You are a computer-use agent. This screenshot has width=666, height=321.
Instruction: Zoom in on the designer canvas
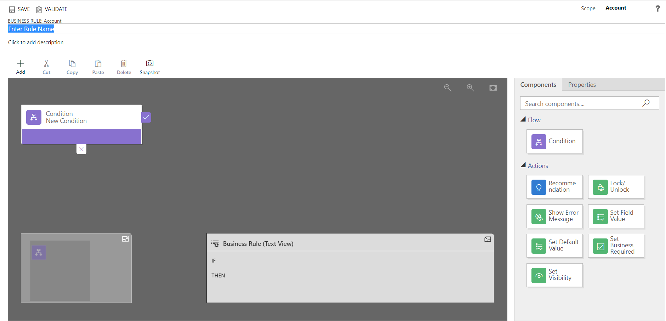click(x=470, y=88)
